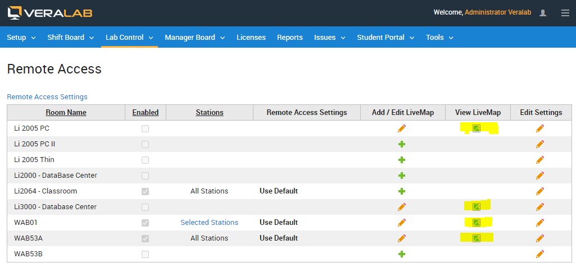
Task: View LiveMap of WAB53A
Action: pos(477,238)
